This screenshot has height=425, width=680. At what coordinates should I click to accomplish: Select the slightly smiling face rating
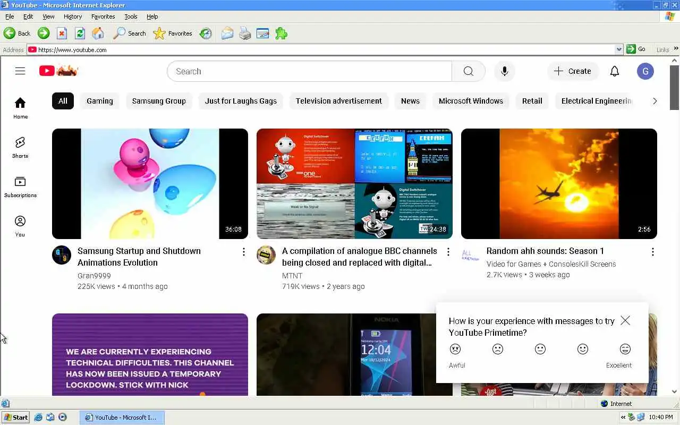coord(583,349)
